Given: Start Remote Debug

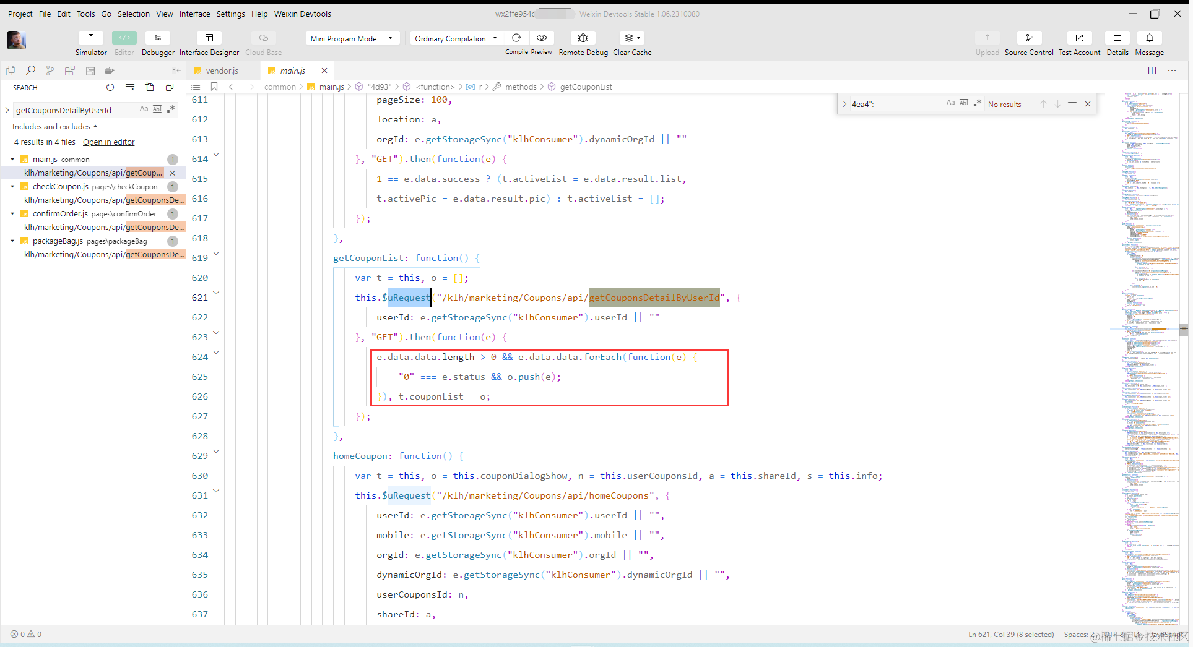Looking at the screenshot, I should [x=583, y=43].
